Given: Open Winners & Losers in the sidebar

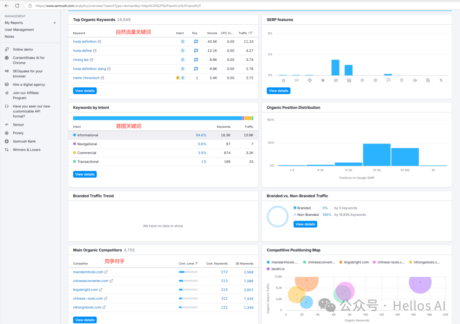Looking at the screenshot, I should pos(26,150).
